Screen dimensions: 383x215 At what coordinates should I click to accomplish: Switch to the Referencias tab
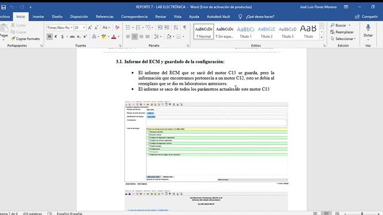pos(105,17)
